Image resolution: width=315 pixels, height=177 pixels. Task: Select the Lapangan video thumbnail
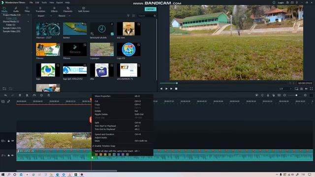pos(102,49)
